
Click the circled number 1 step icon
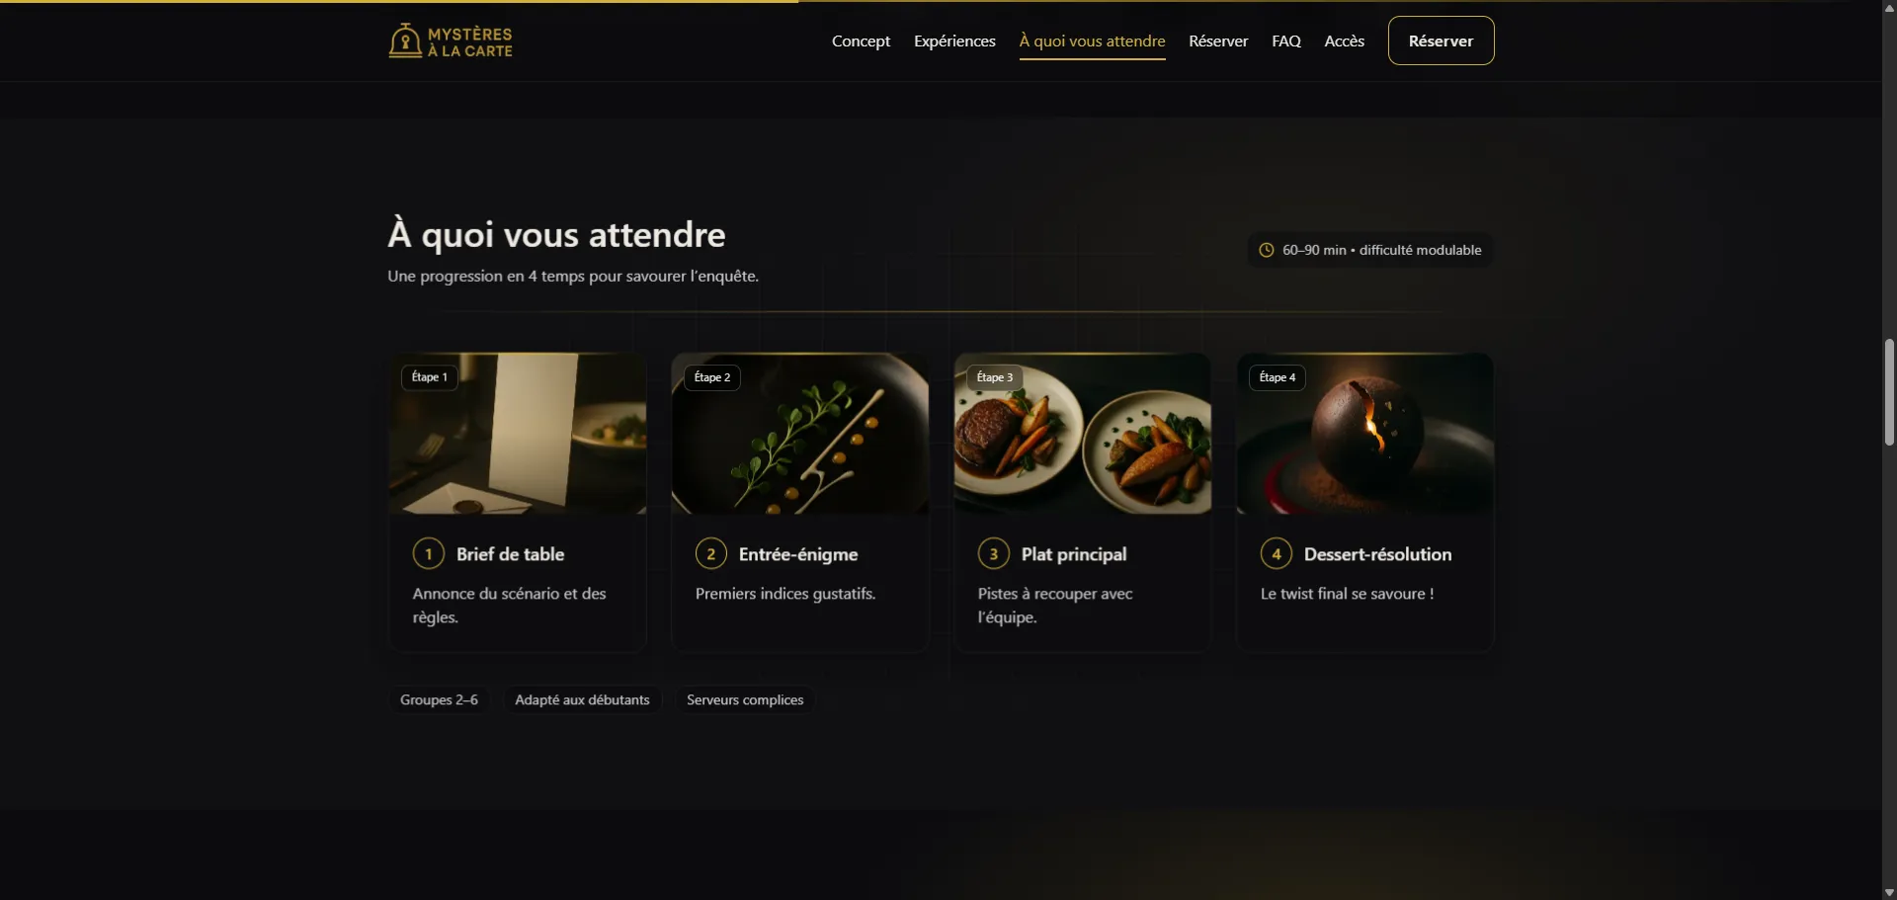(x=429, y=554)
